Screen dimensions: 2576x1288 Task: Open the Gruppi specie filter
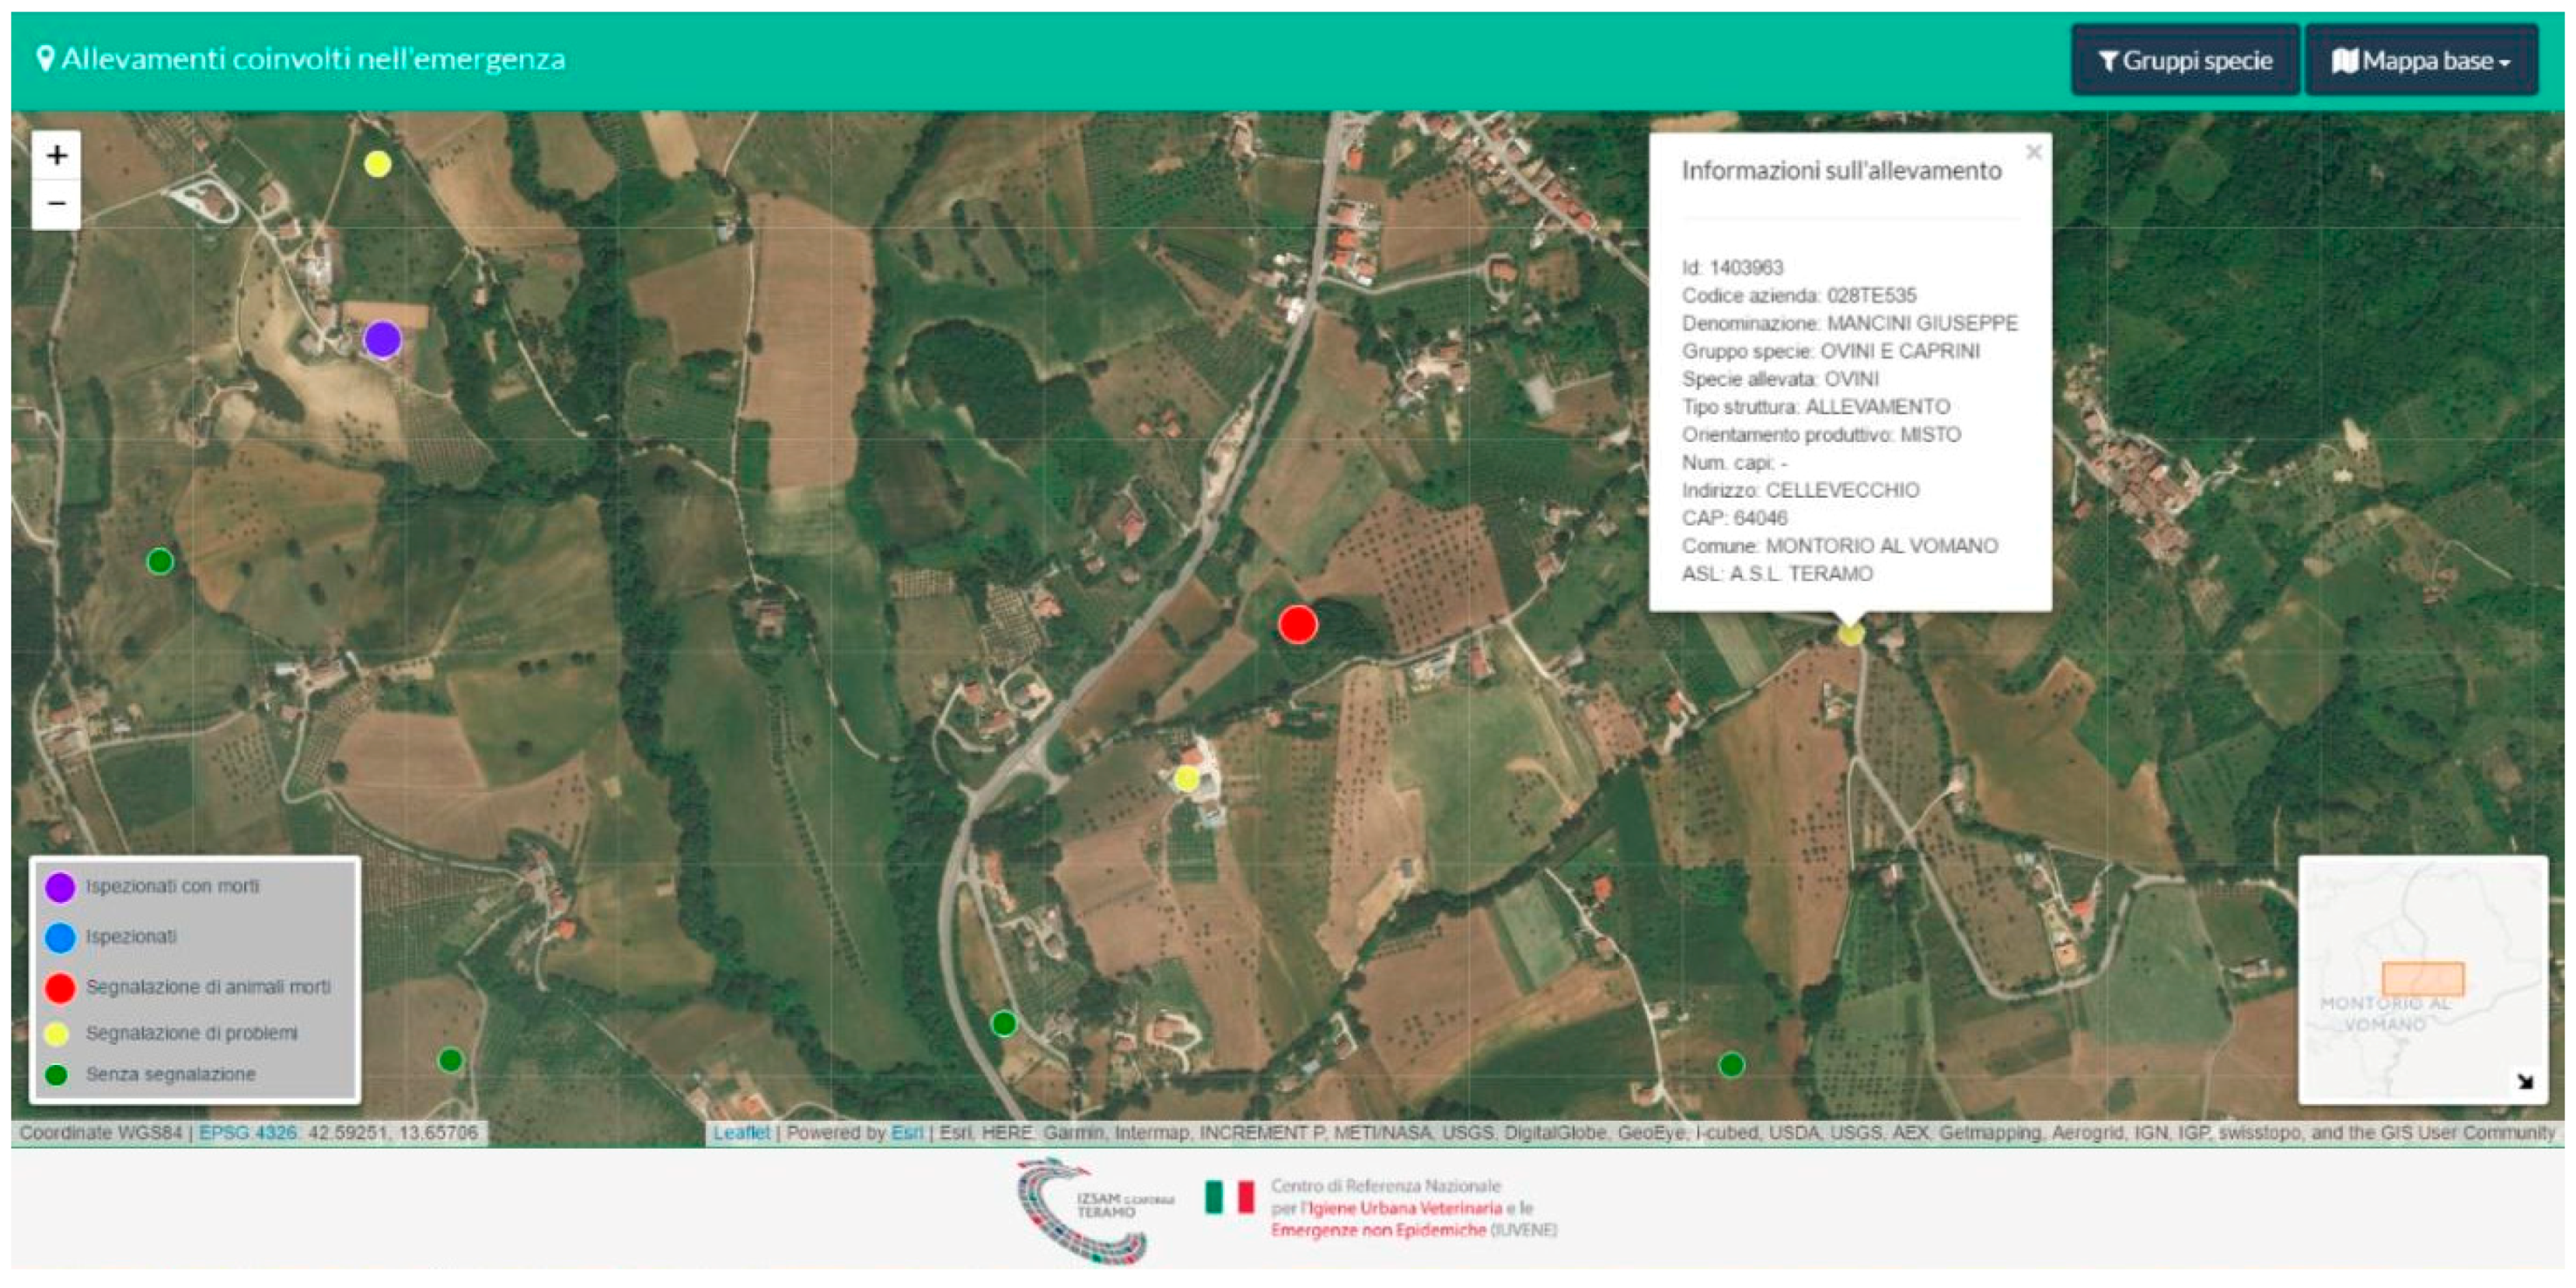tap(2184, 61)
